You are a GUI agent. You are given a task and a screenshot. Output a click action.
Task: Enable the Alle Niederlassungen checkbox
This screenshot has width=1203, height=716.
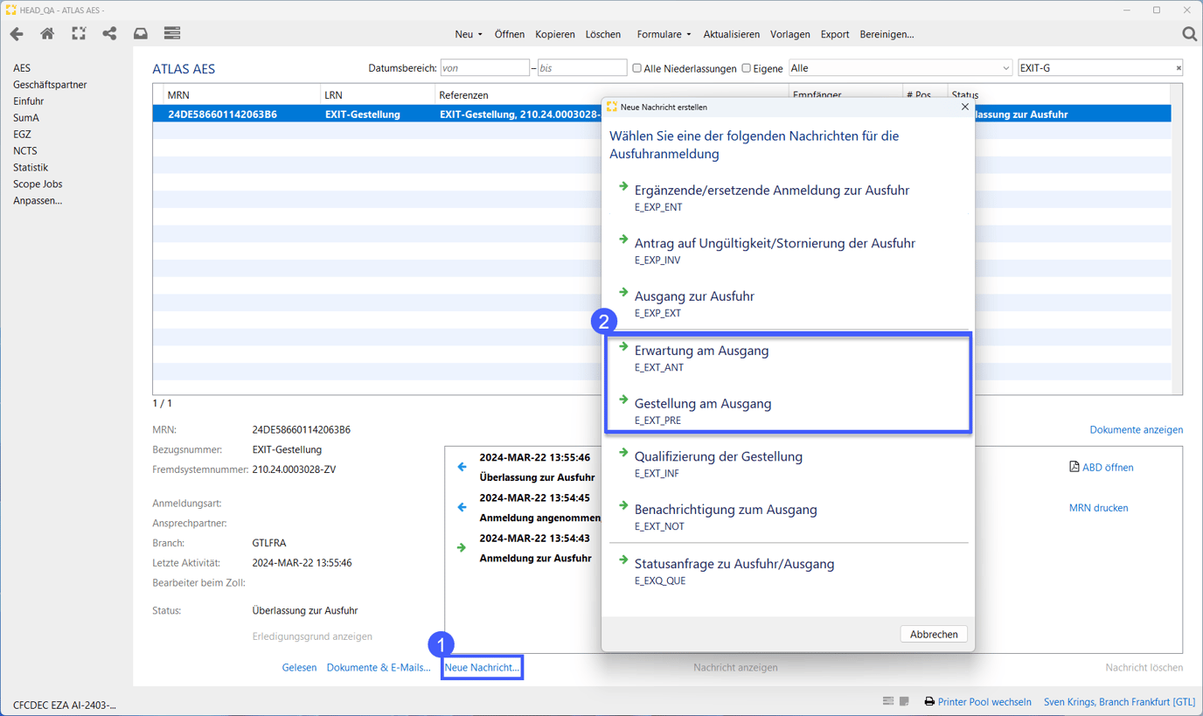[x=636, y=68]
